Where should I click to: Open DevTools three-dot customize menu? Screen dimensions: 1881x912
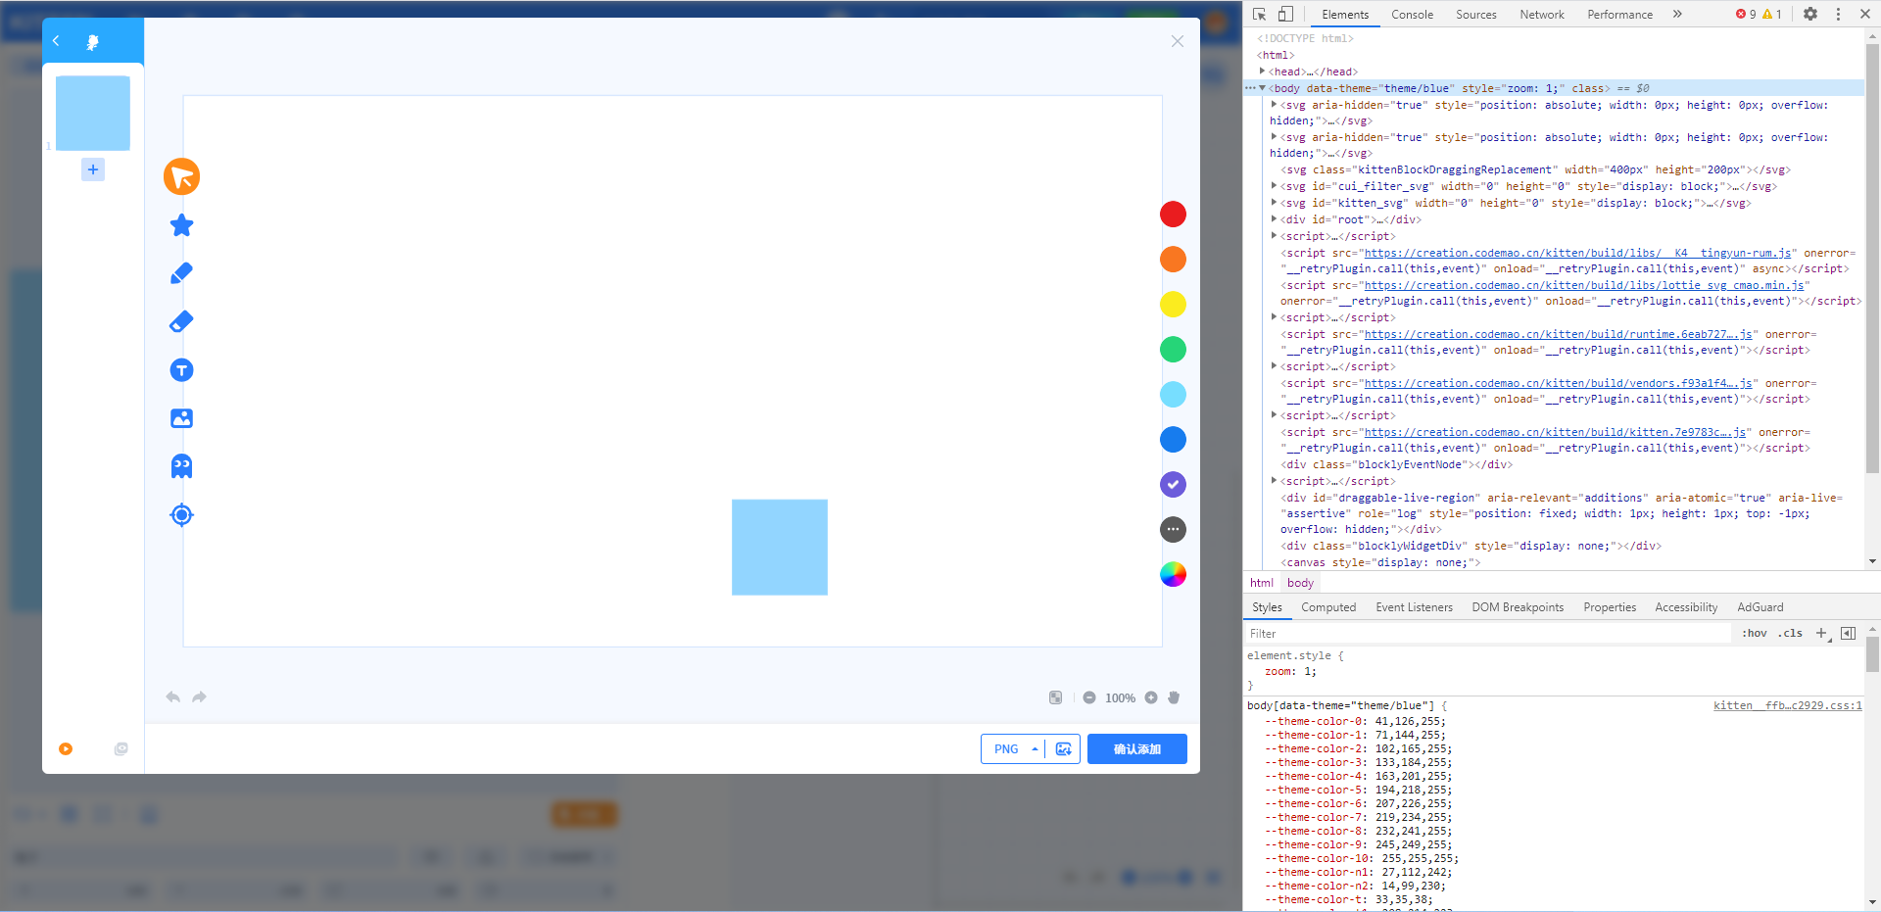[x=1838, y=14]
